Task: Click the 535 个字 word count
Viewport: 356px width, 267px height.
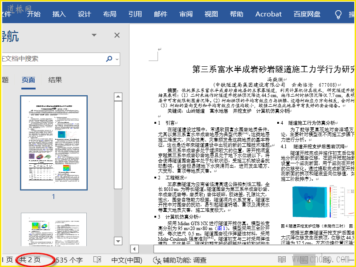Action: [69, 260]
